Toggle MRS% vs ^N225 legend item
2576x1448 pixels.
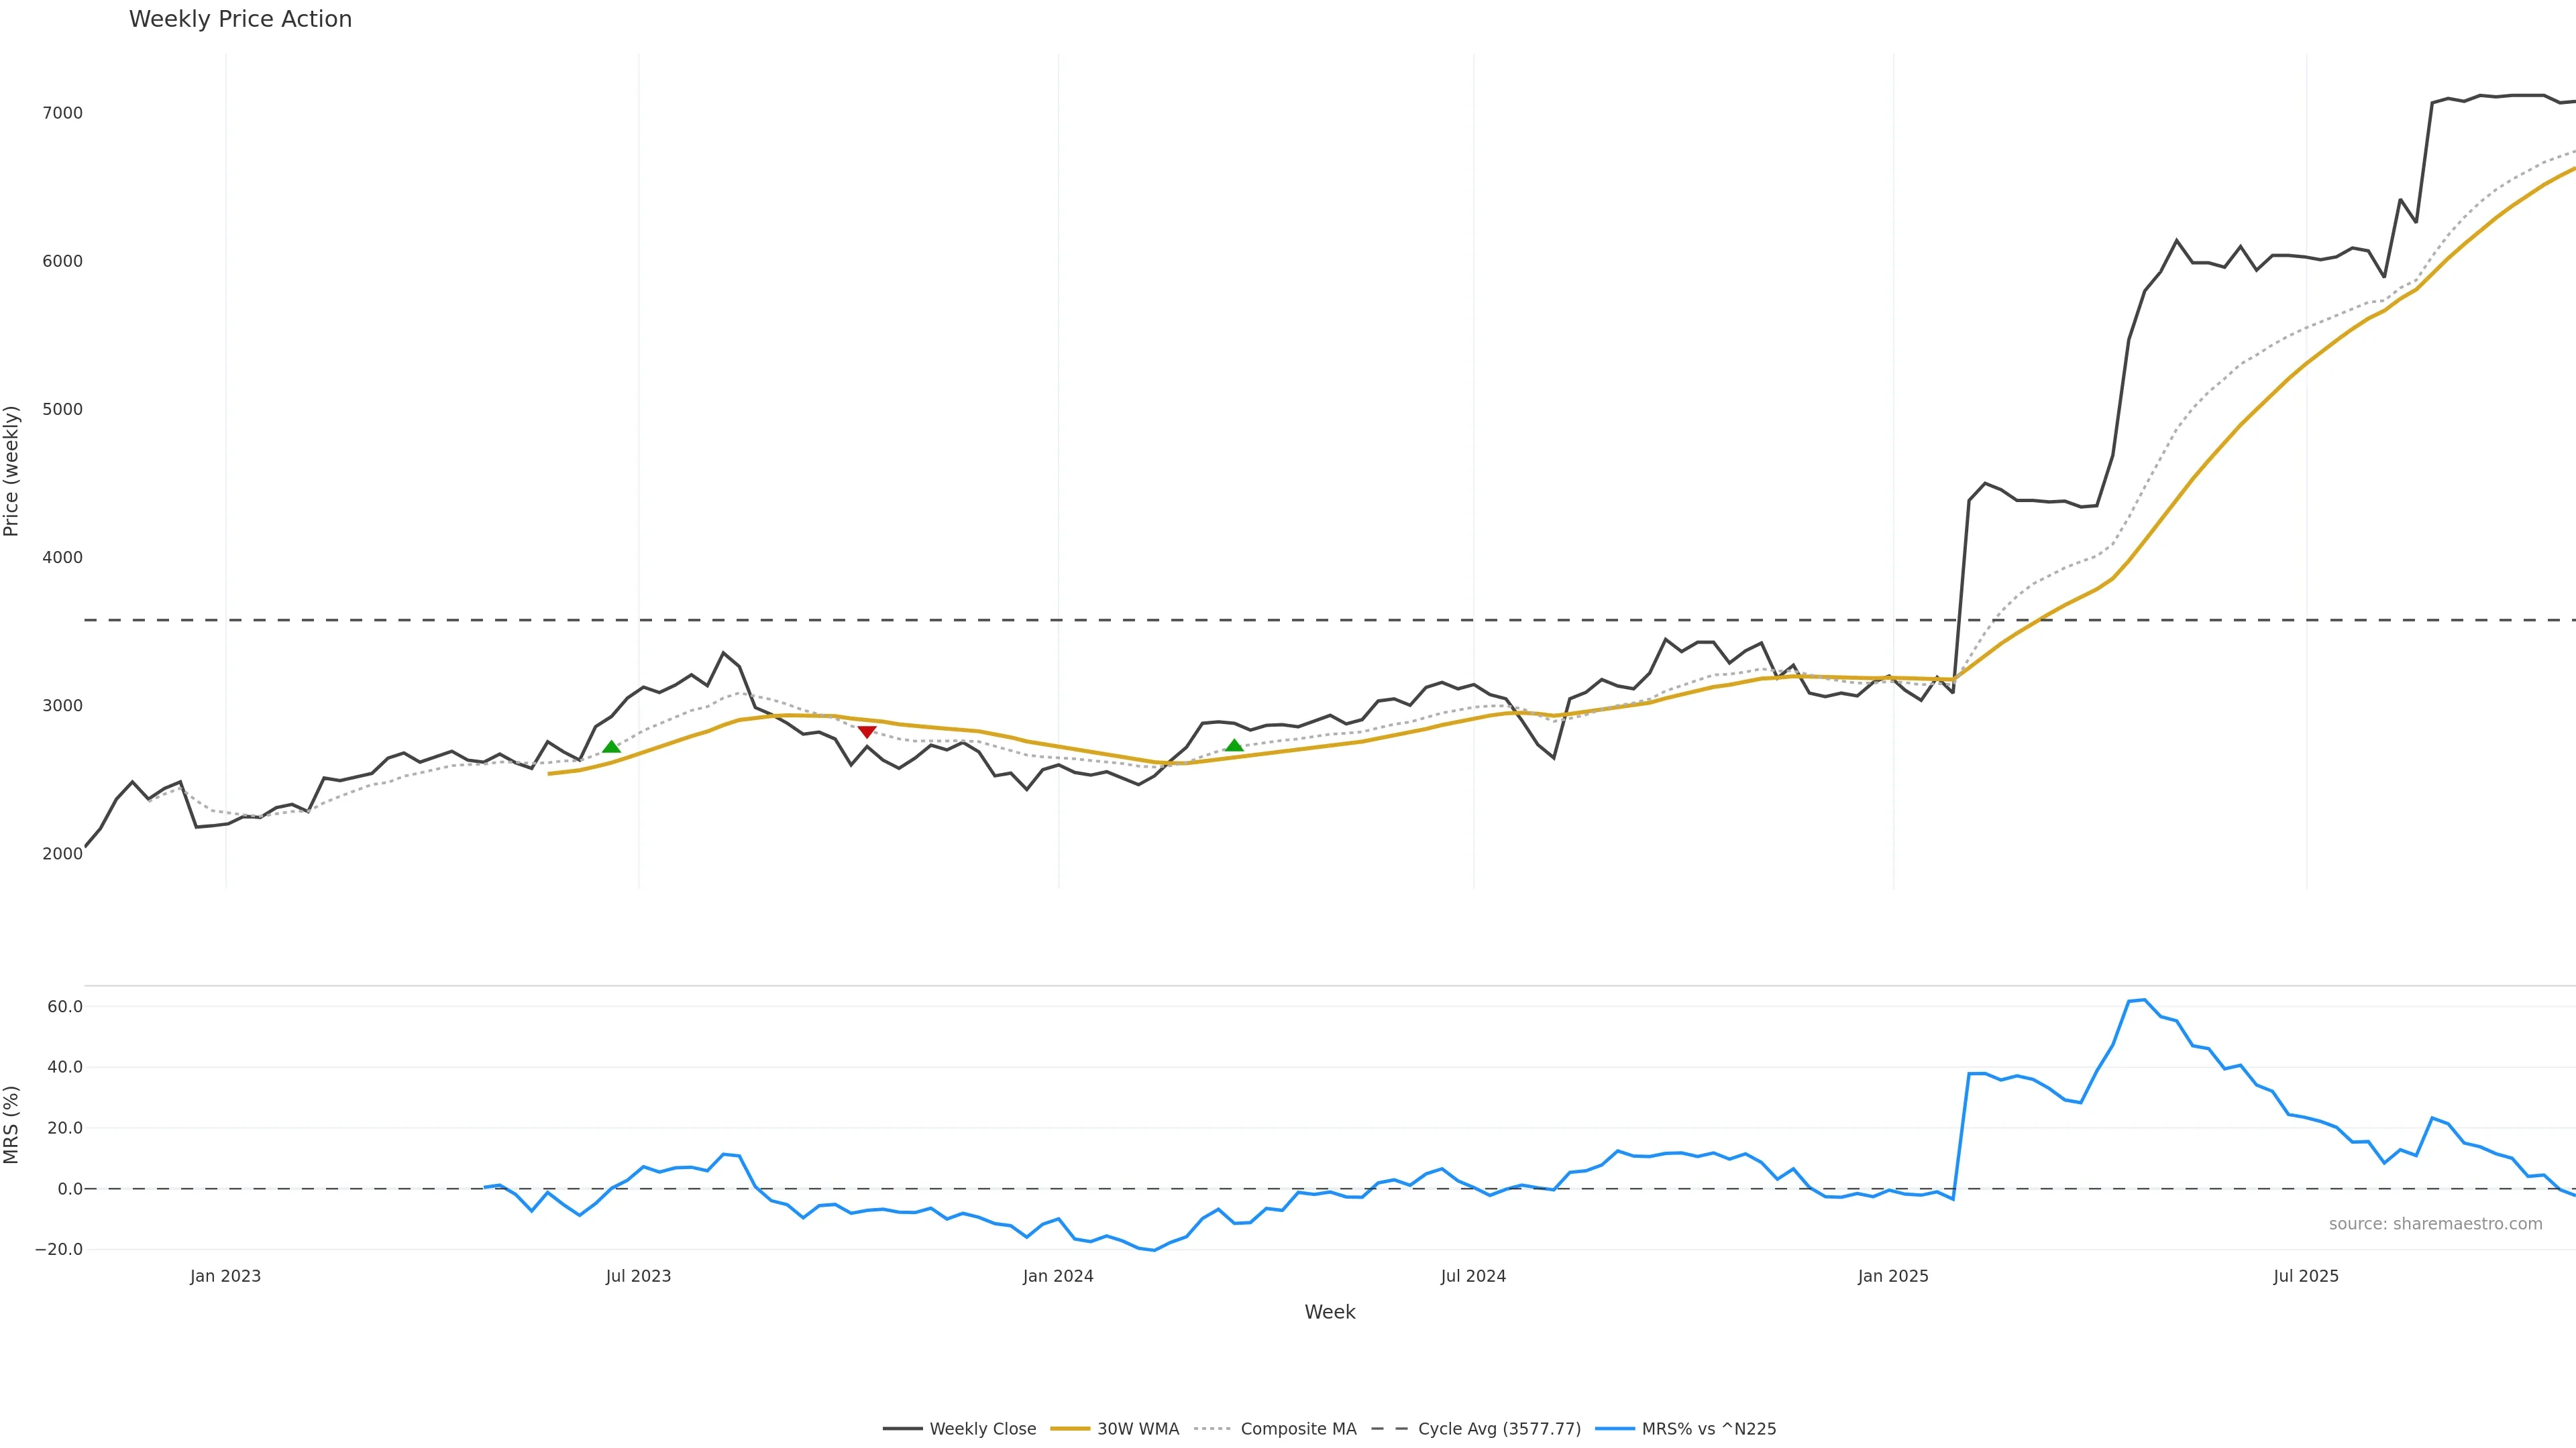[1708, 1429]
